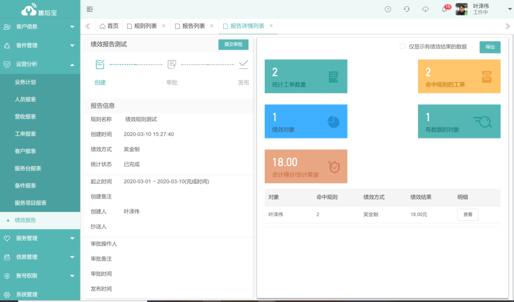Click the 发布 checkmark step icon
Viewport: 514px width, 302px height.
point(244,64)
